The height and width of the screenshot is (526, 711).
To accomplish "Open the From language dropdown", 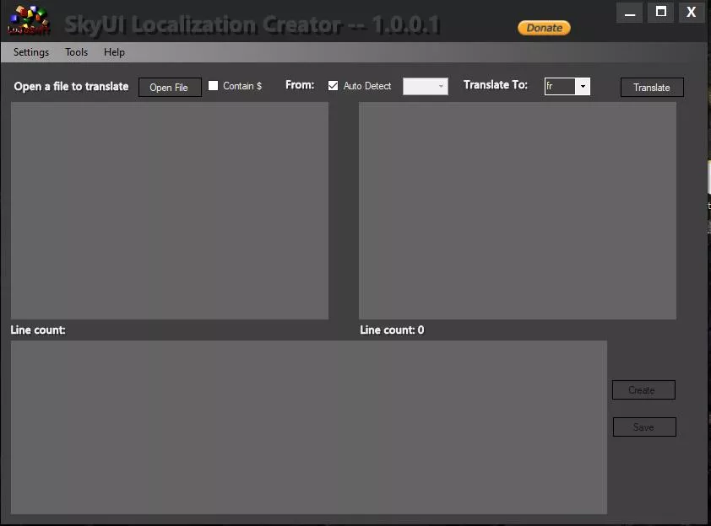I will (x=426, y=86).
